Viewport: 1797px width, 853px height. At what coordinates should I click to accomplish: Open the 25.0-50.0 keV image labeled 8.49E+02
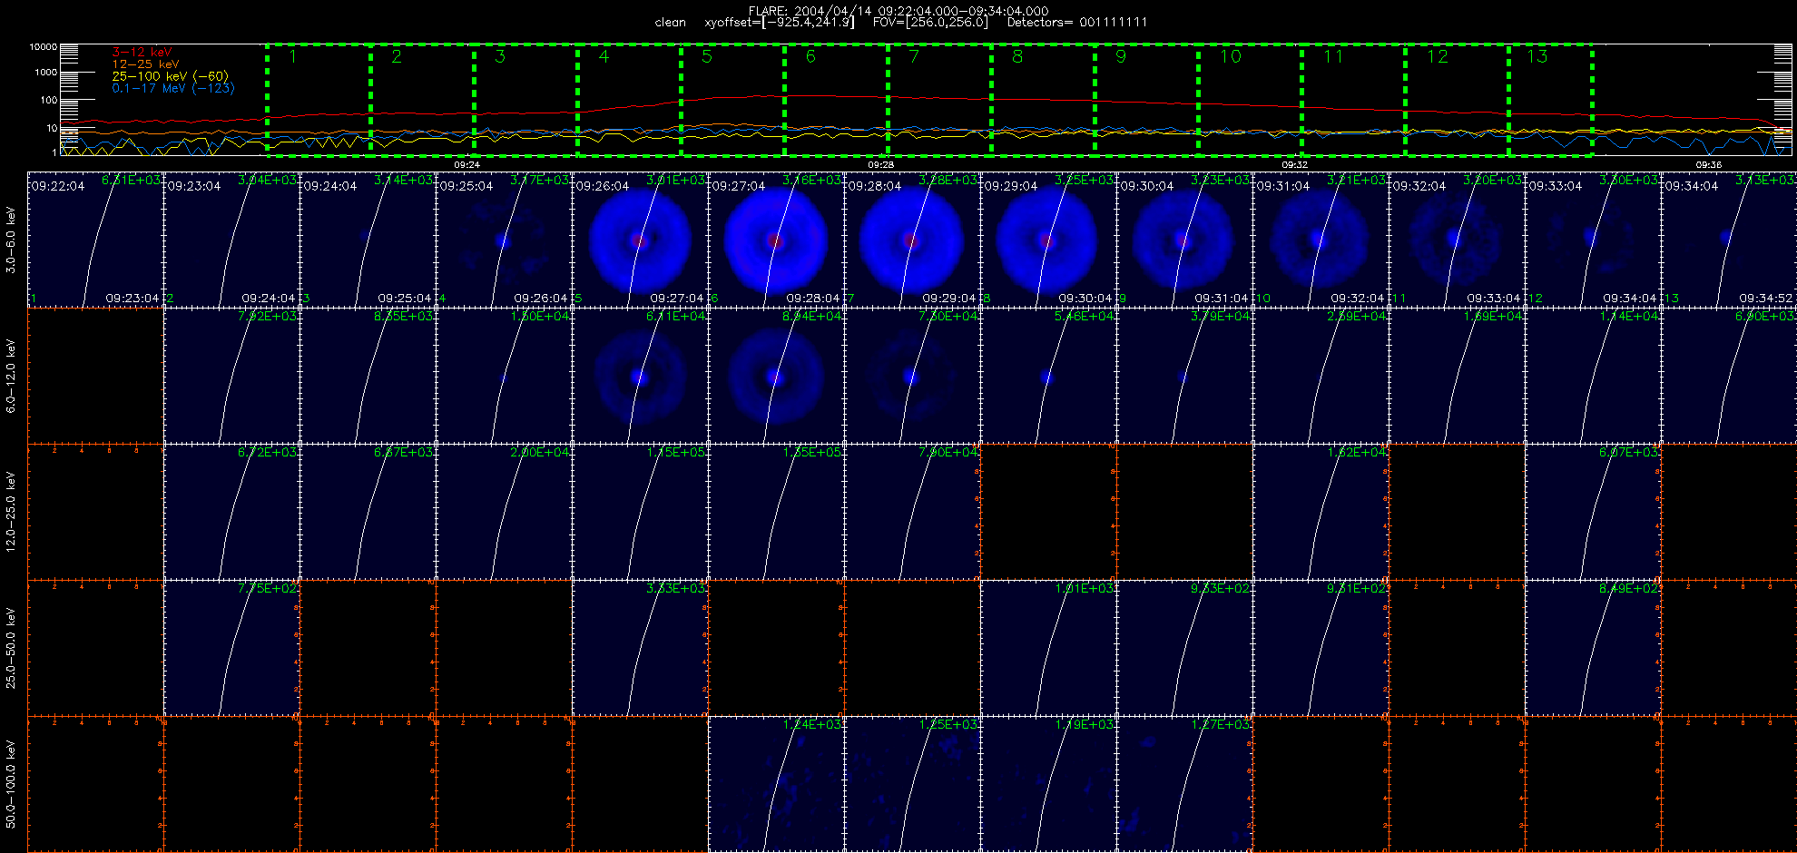1593,648
